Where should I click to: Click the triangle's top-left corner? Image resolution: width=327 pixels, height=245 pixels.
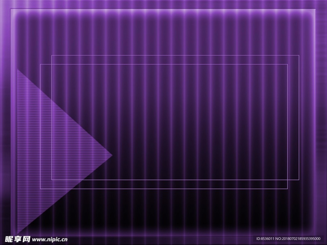18,70
